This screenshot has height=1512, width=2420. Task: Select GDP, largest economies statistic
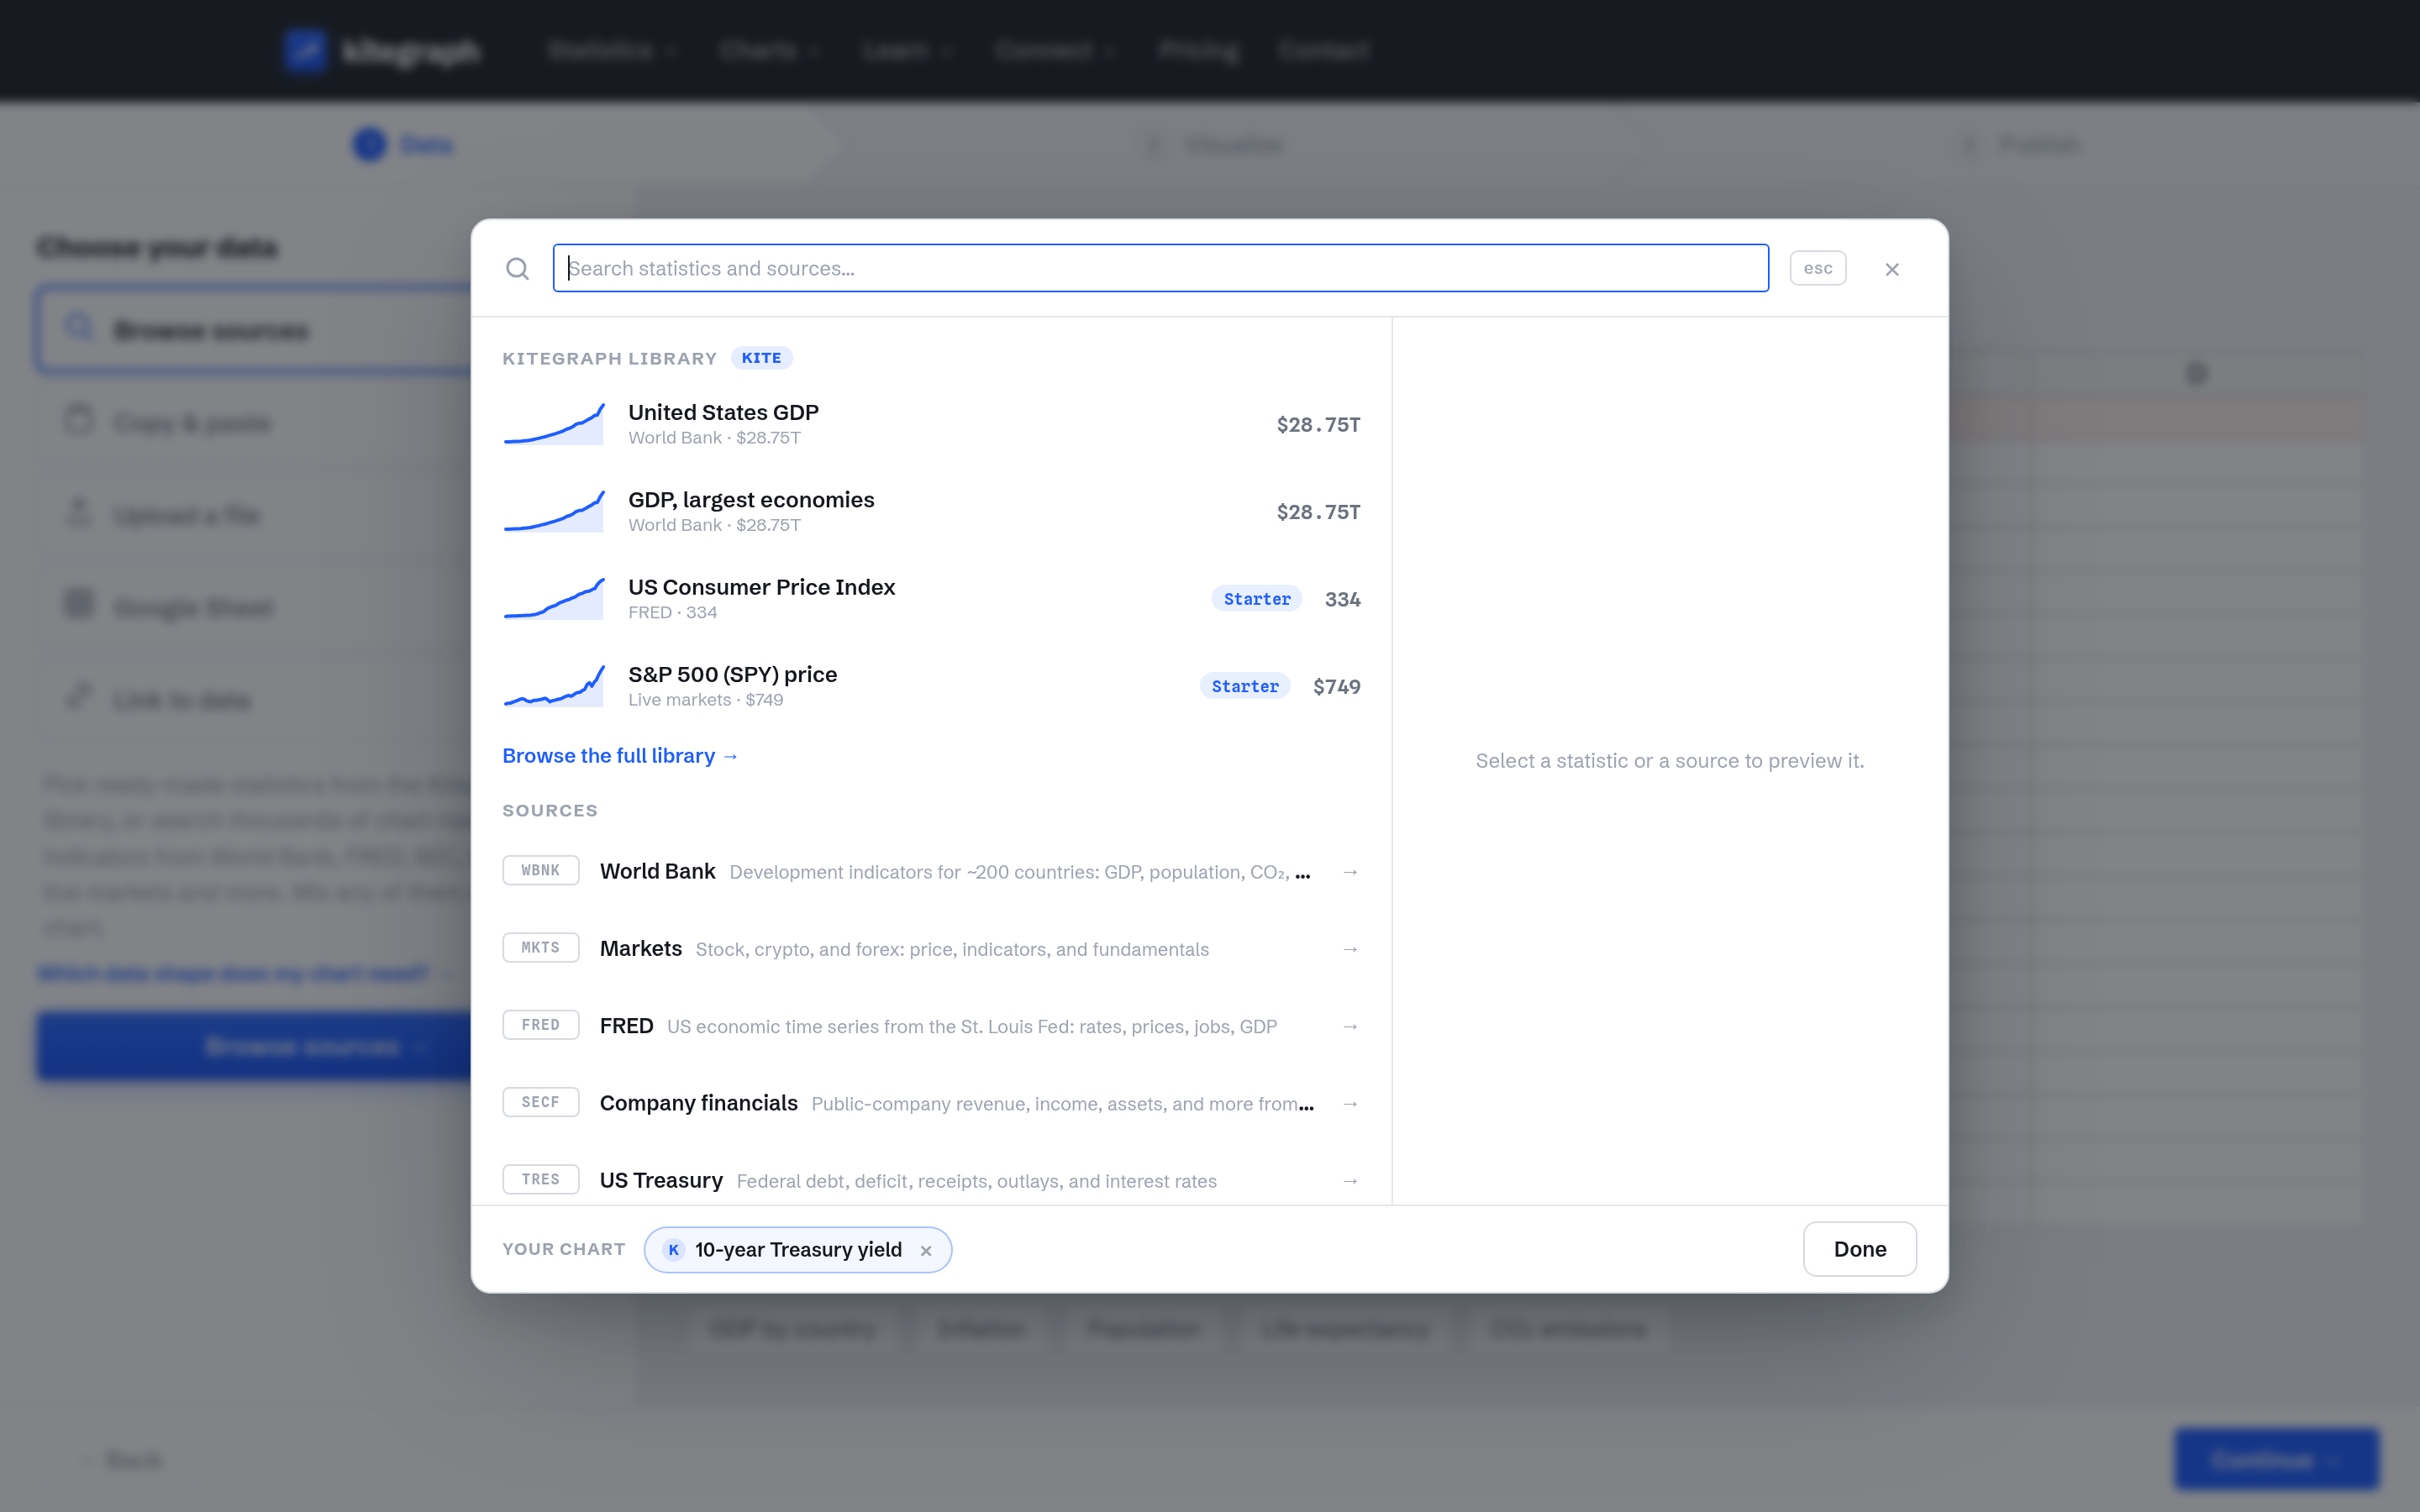(931, 512)
